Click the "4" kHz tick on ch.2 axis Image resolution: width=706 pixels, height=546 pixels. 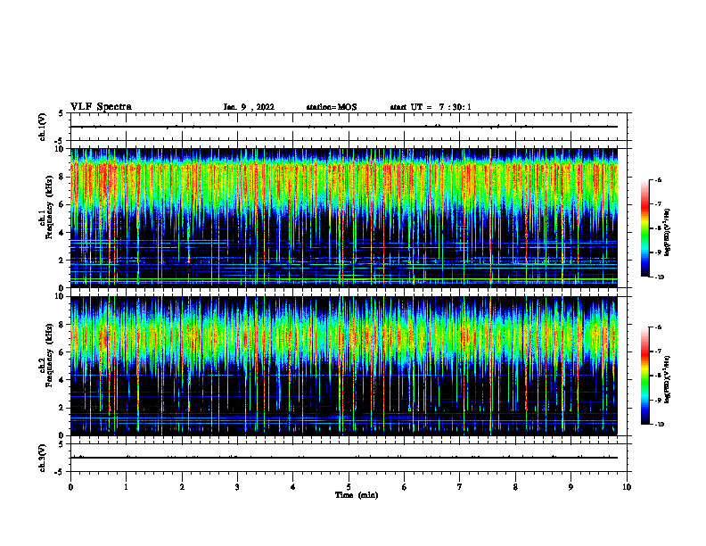62,380
